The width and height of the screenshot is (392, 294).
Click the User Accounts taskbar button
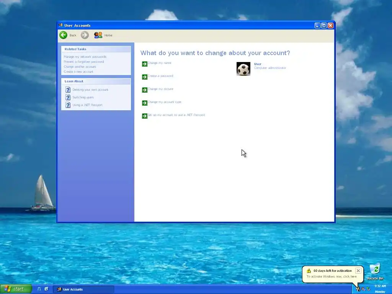pos(83,289)
